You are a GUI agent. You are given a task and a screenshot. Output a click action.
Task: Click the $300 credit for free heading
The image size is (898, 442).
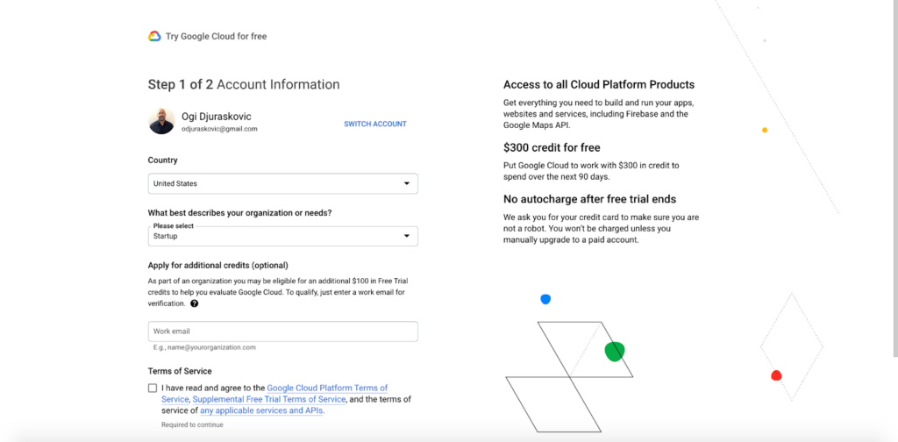tap(552, 147)
